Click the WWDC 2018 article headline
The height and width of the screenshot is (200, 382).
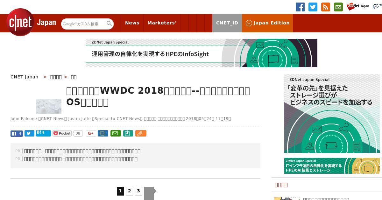[158, 97]
